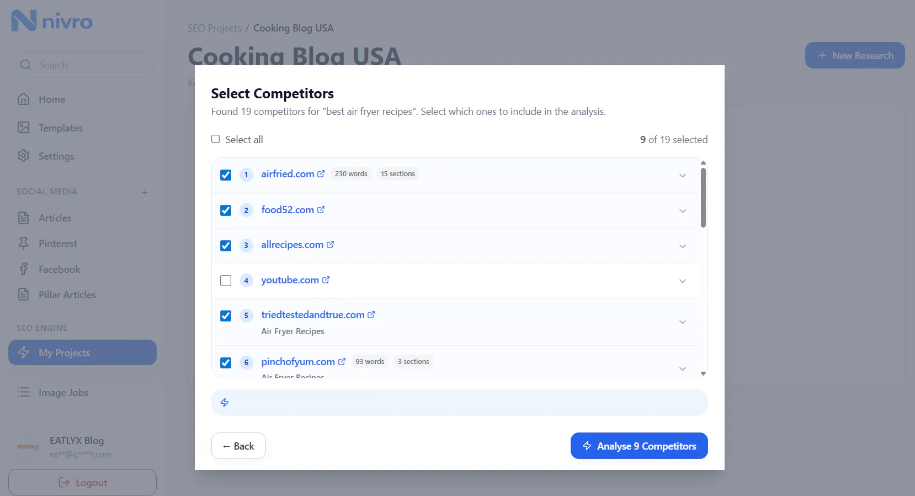The height and width of the screenshot is (496, 915).
Task: Click the competitor list scroll up arrow
Action: pos(703,163)
